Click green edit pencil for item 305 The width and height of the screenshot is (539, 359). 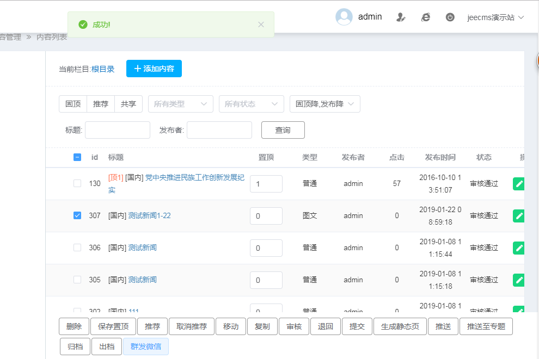tap(519, 280)
